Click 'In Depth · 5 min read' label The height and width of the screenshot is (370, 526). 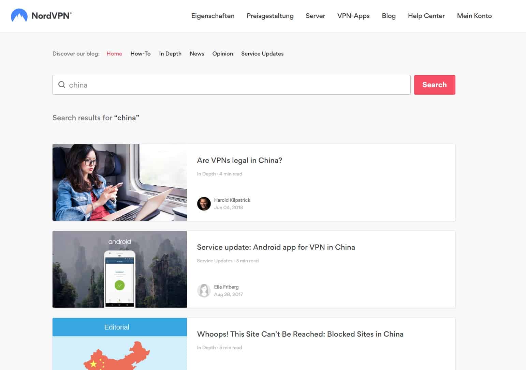219,348
